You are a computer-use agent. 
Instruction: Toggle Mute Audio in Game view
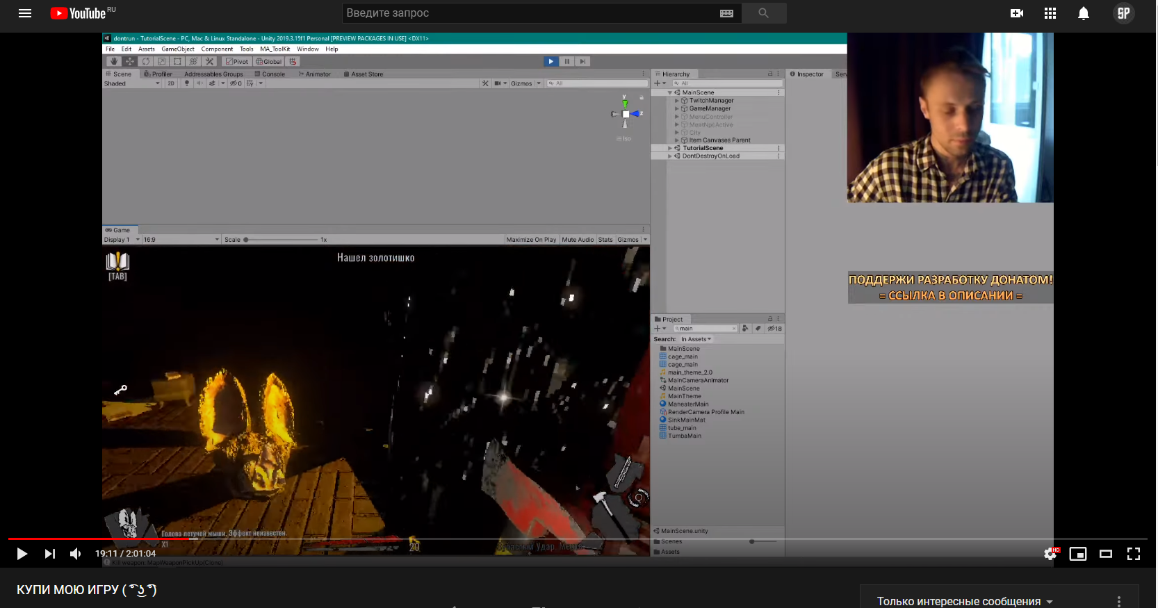(x=578, y=240)
